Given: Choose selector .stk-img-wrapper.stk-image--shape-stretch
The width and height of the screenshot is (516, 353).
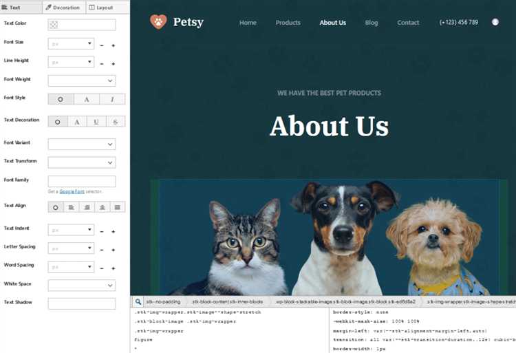Looking at the screenshot, I should click(x=197, y=312).
